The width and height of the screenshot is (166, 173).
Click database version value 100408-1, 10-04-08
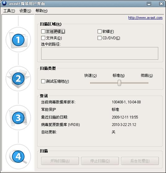pos(126,102)
